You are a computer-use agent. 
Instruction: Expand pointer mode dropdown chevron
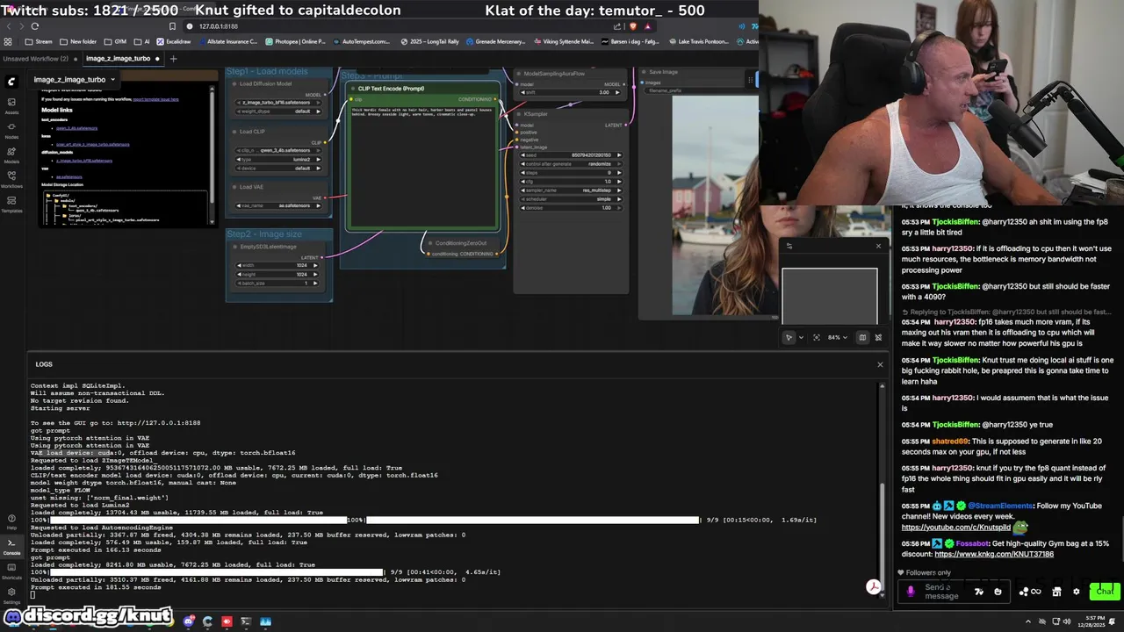click(x=801, y=337)
